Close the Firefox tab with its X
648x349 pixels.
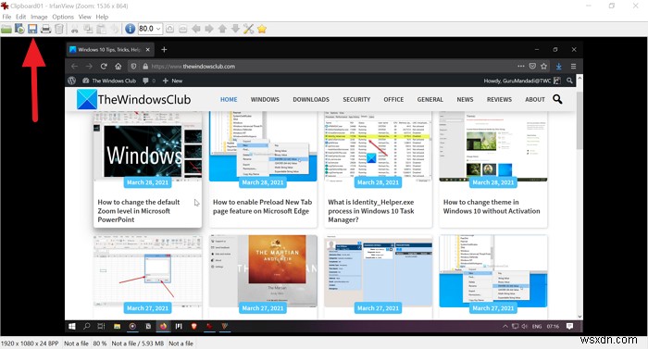[x=148, y=50]
